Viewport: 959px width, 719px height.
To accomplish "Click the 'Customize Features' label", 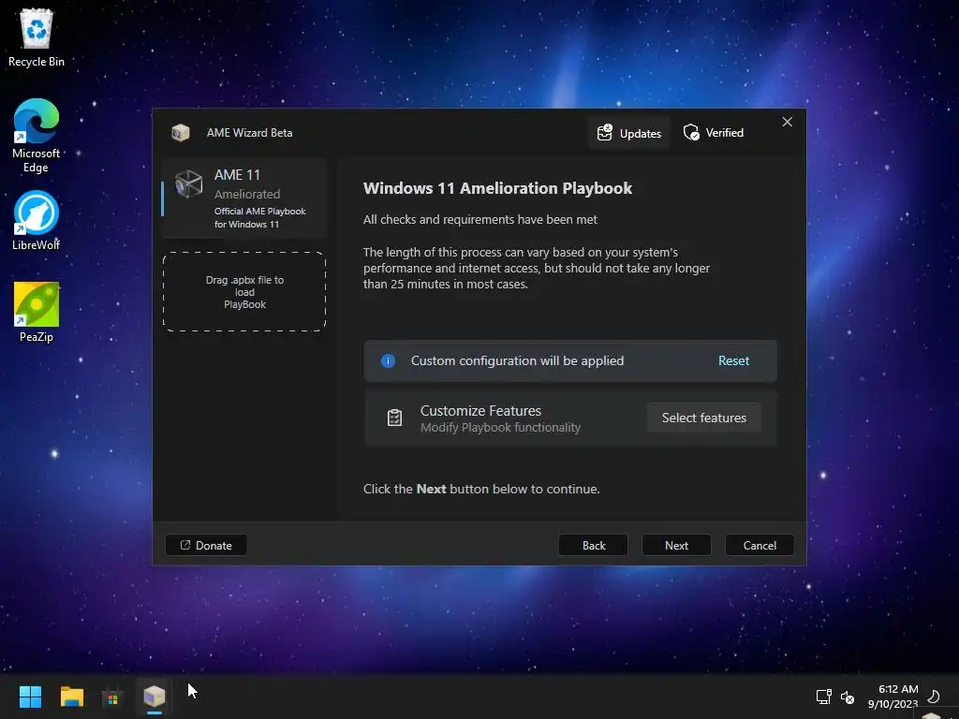I will 480,411.
